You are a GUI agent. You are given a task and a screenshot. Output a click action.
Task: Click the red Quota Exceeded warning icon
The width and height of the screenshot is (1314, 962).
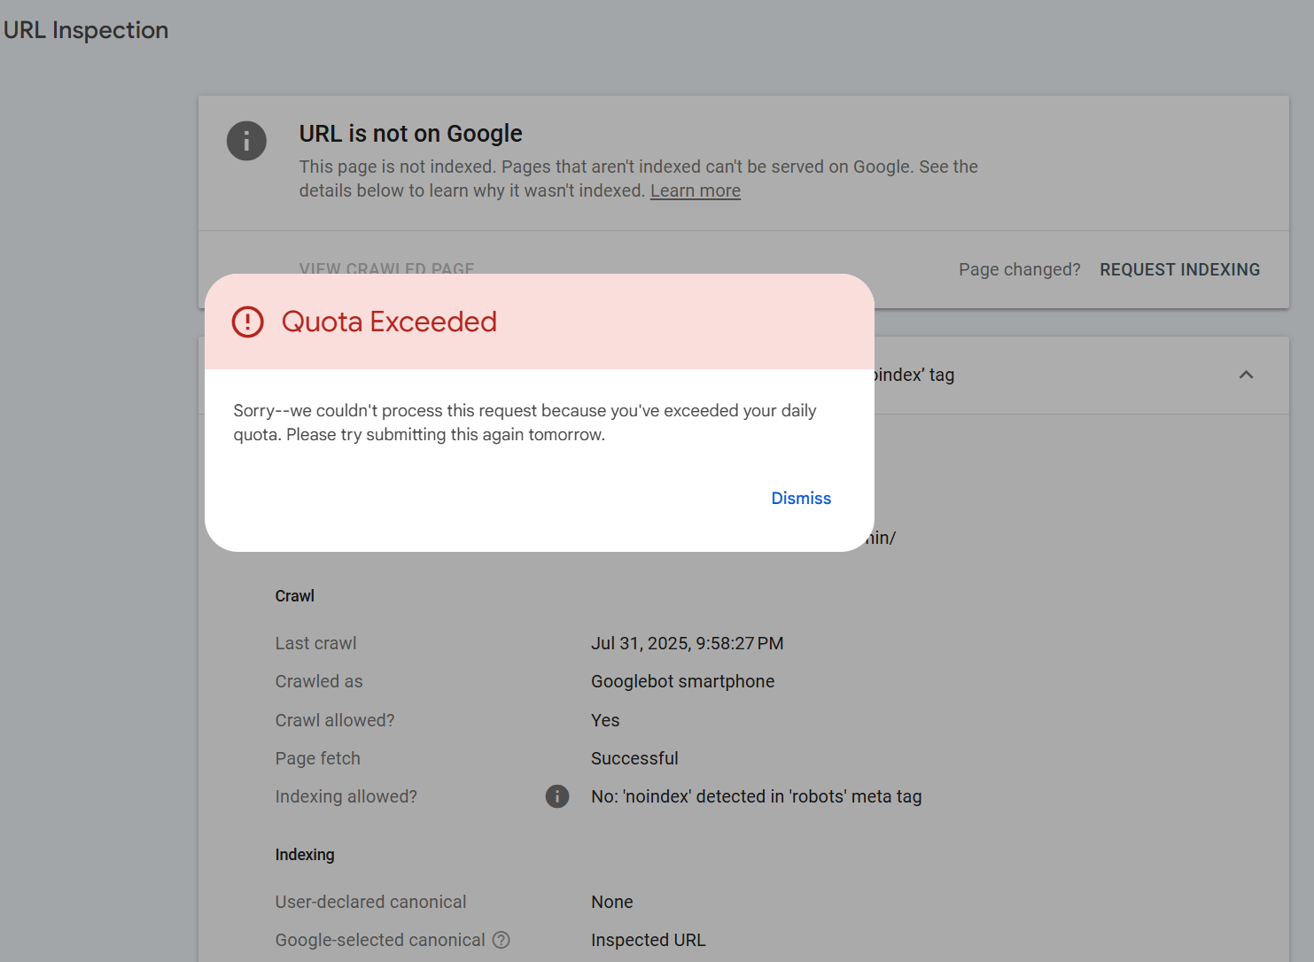pos(248,322)
